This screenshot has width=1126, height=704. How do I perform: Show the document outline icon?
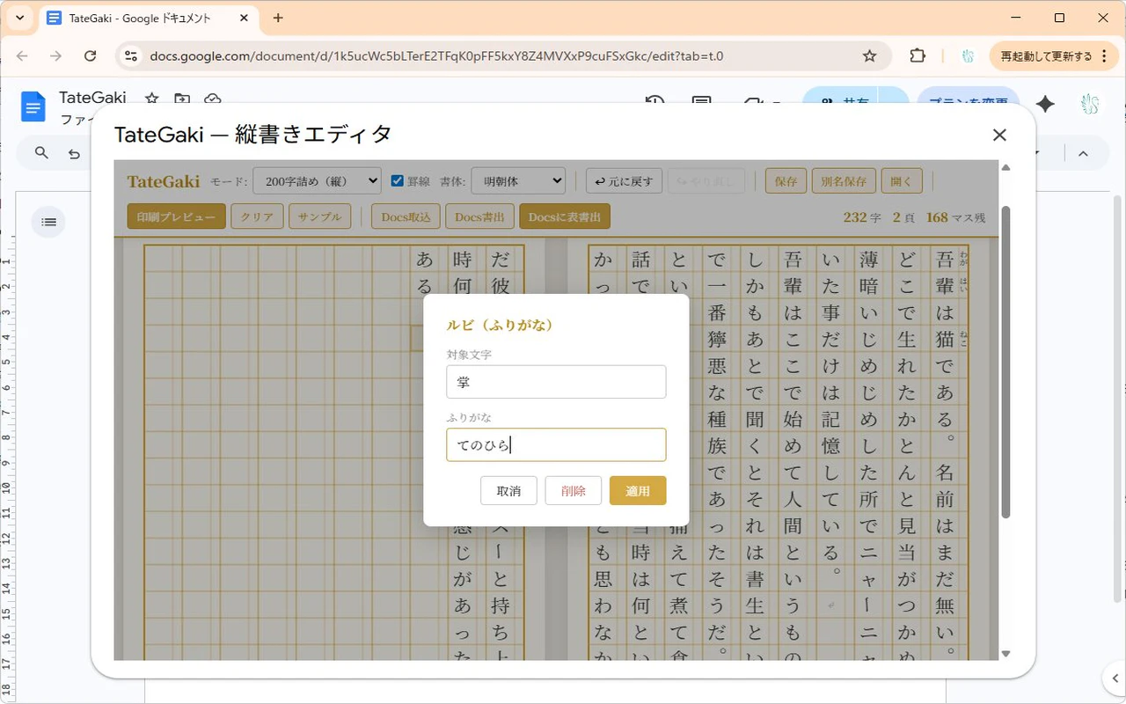(49, 222)
